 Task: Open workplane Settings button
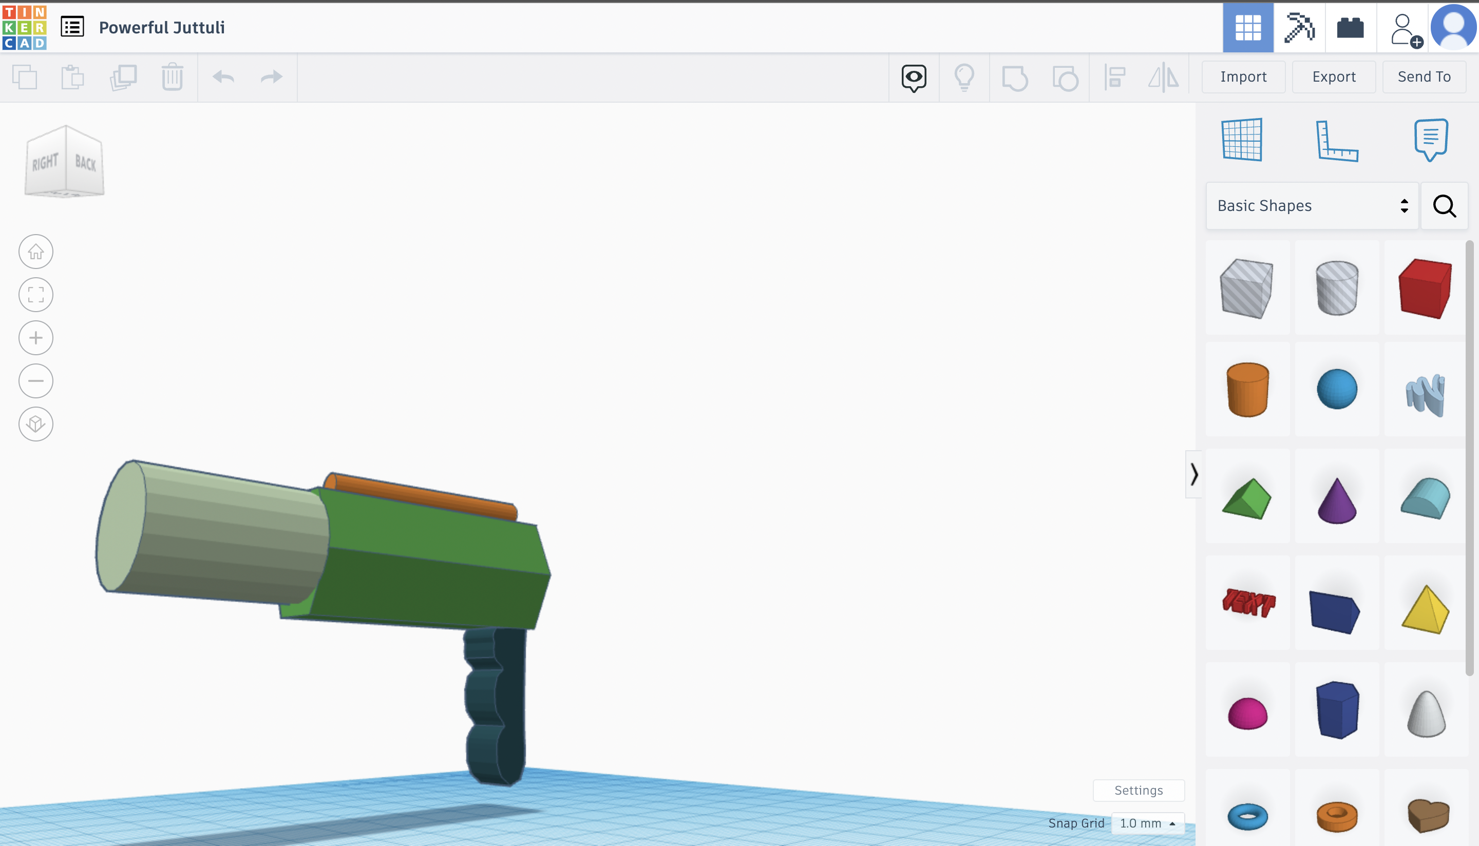[1138, 790]
